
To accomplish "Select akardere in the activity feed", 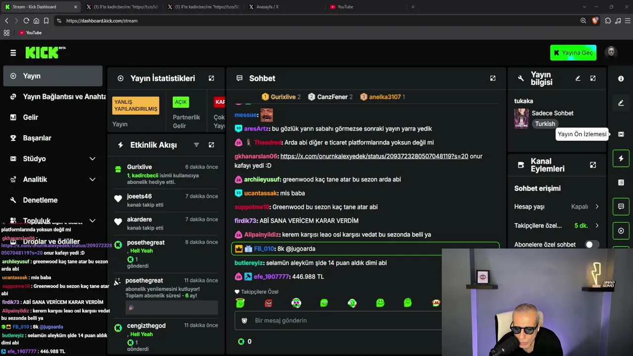I will coord(139,220).
